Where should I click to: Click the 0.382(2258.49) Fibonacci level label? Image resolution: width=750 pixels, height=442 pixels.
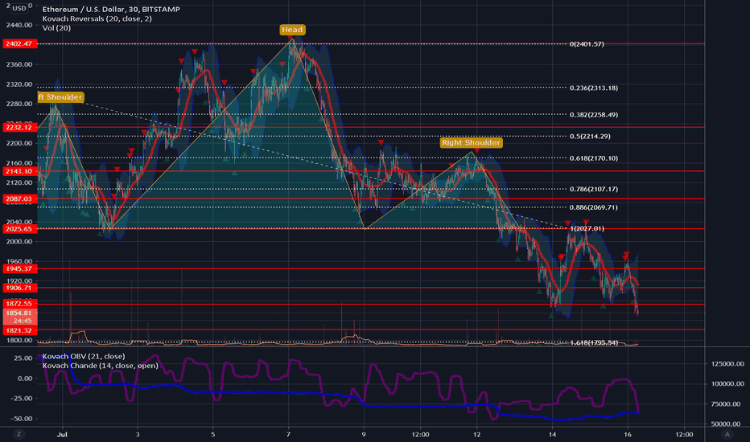(594, 115)
